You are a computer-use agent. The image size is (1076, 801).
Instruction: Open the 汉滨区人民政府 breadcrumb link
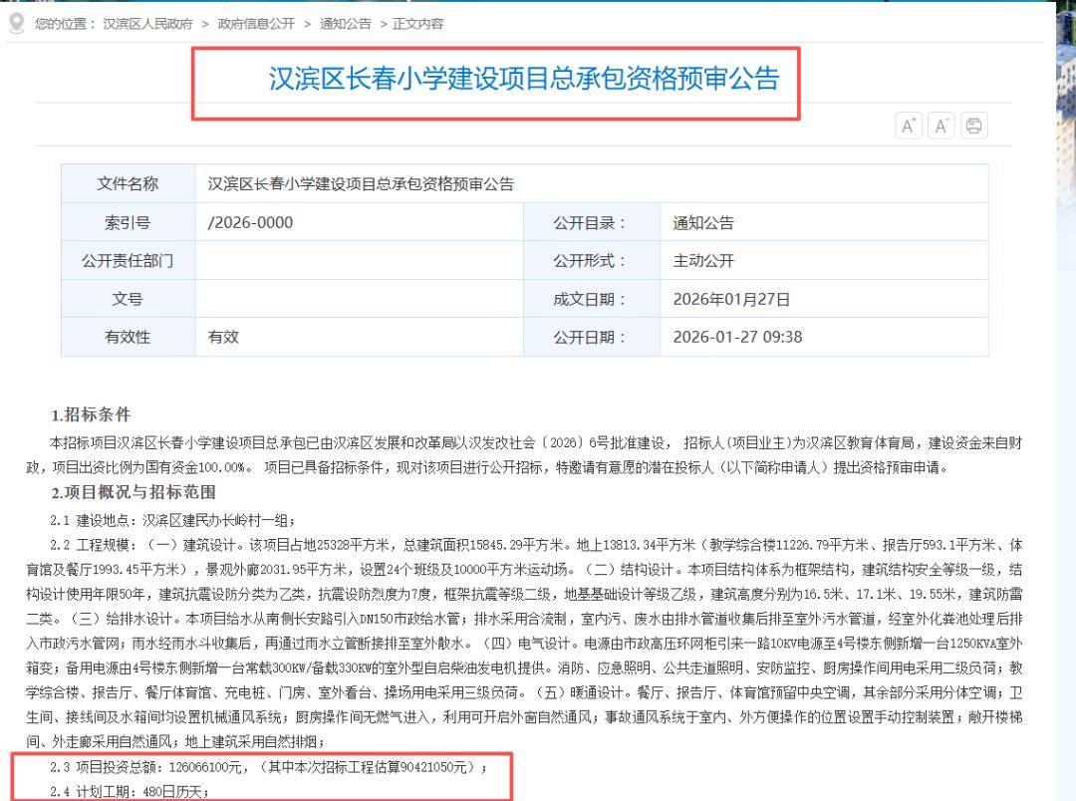point(147,23)
